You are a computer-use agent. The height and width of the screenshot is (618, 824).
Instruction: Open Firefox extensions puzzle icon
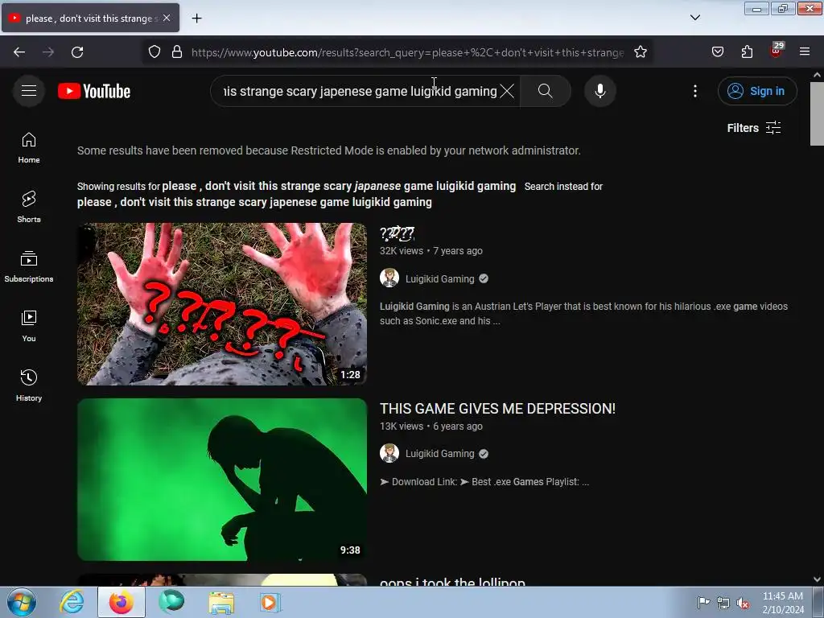point(747,51)
